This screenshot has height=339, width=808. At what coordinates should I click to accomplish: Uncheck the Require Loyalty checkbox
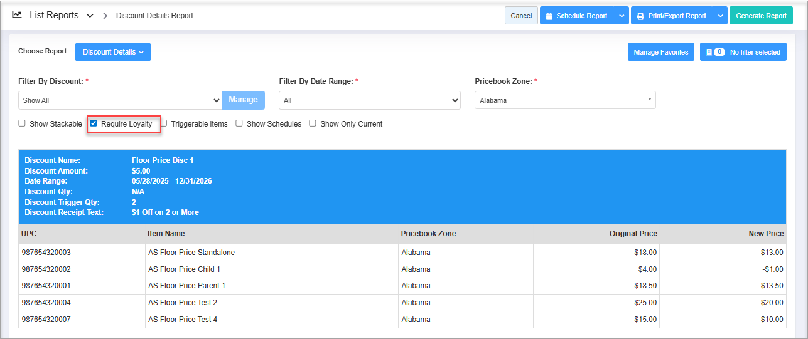[x=94, y=123]
